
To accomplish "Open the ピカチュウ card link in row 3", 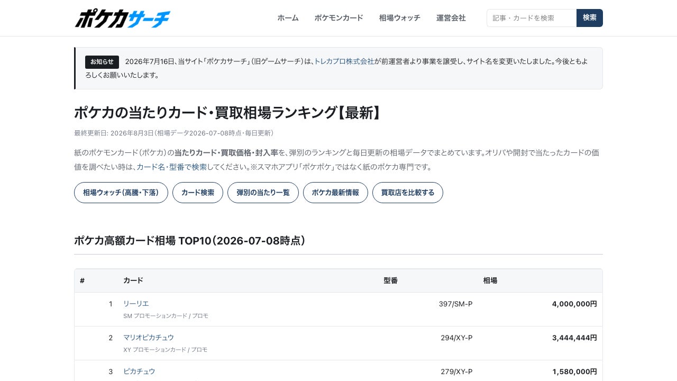I will click(x=139, y=371).
